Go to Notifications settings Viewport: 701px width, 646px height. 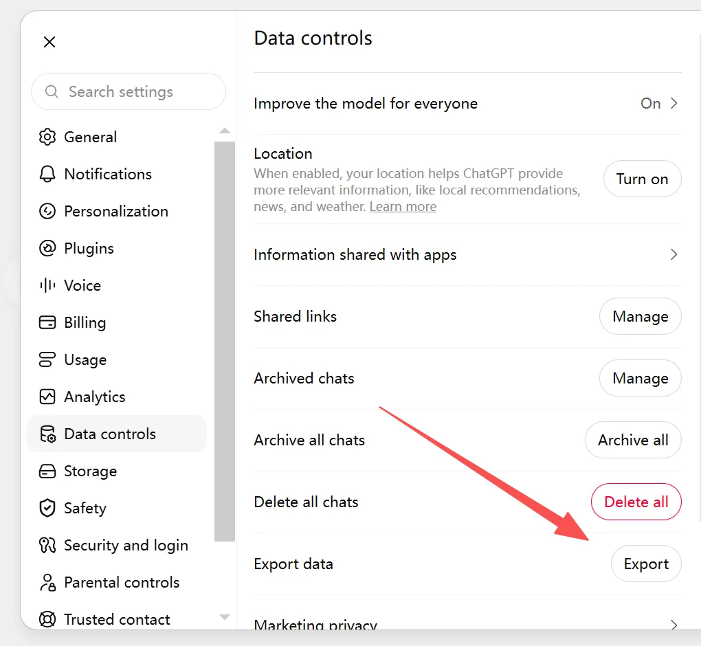(x=117, y=174)
